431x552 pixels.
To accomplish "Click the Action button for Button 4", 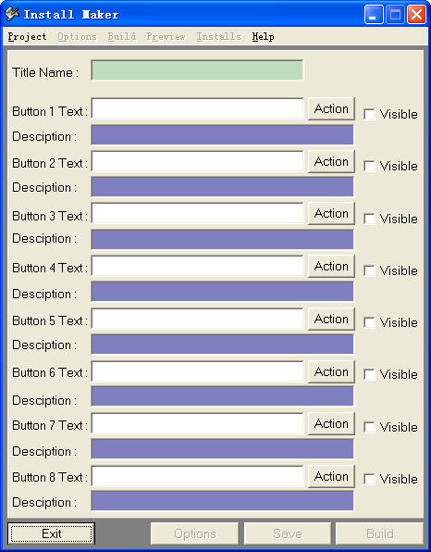I will 331,266.
